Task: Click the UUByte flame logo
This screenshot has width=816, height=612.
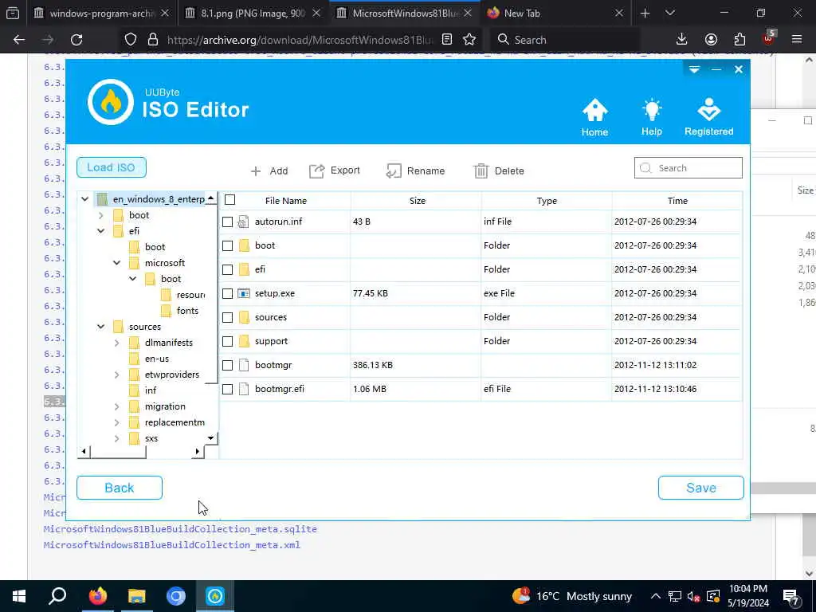Action: point(110,102)
